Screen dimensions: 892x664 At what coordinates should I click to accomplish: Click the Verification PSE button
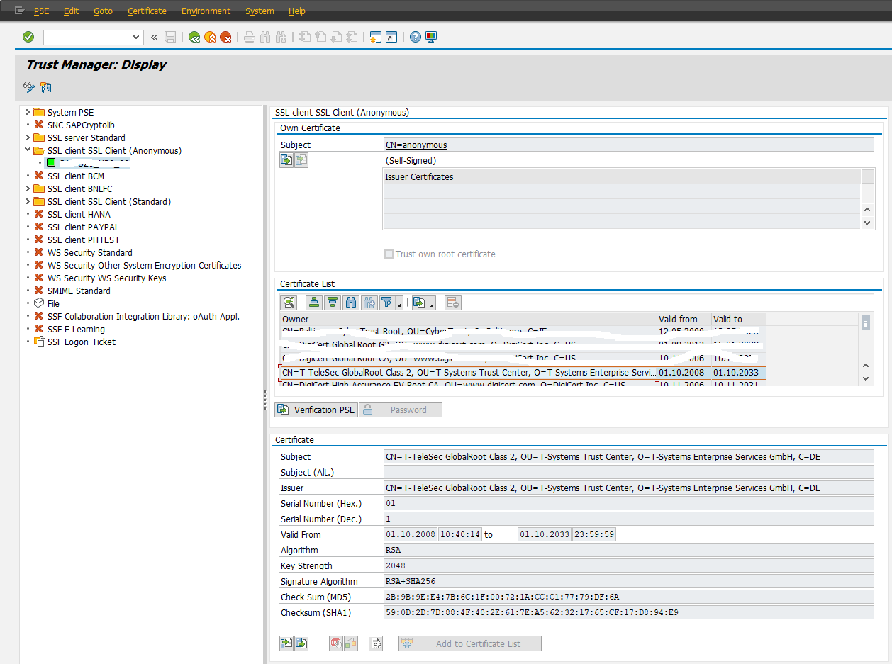click(x=316, y=410)
